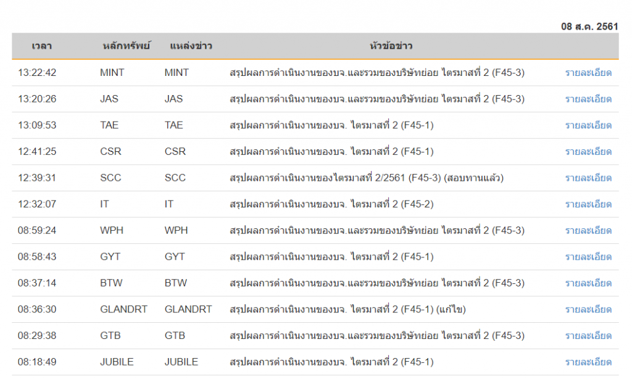Click the GLANDRT security symbol cell
Screen dimensions: 632x379
(x=123, y=309)
